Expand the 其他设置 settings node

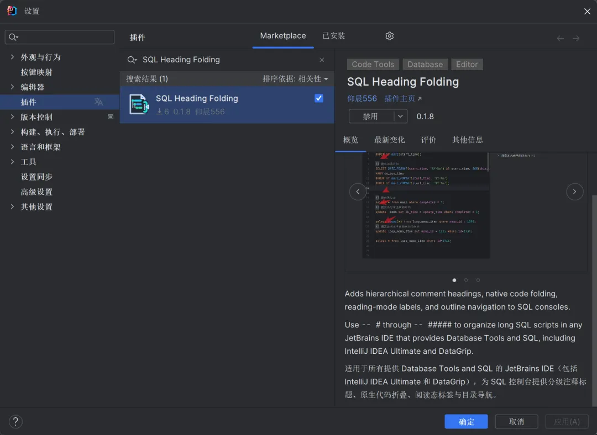[12, 206]
